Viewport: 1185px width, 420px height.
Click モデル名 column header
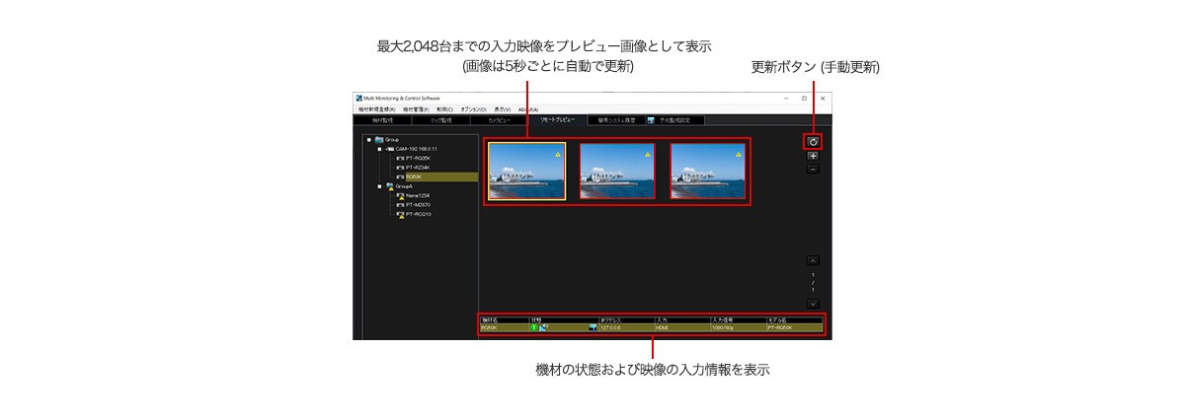pyautogui.click(x=794, y=319)
